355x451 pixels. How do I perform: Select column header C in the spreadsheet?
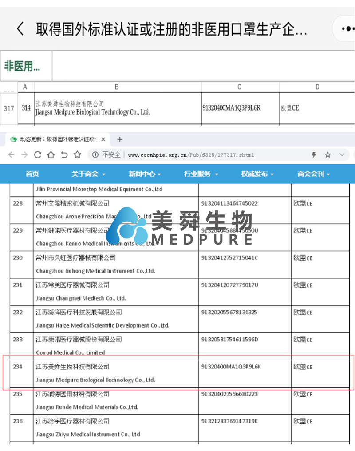click(x=240, y=87)
